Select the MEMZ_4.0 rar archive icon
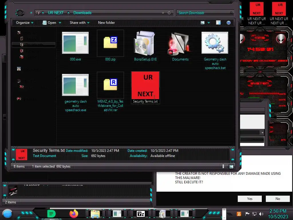Viewport: 293px width, 220px height. pos(110,85)
